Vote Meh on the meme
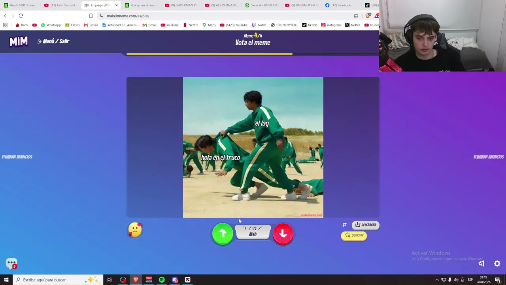 (x=253, y=232)
